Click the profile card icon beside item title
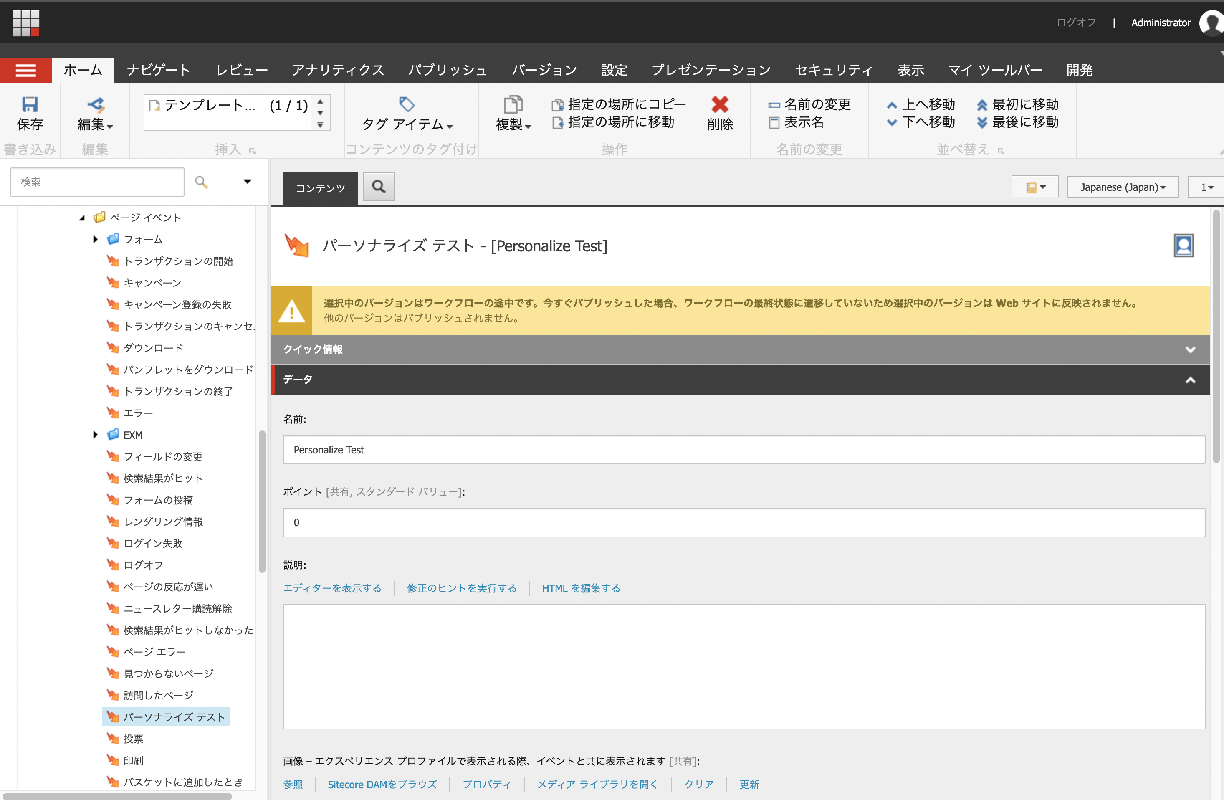 [x=1184, y=246]
